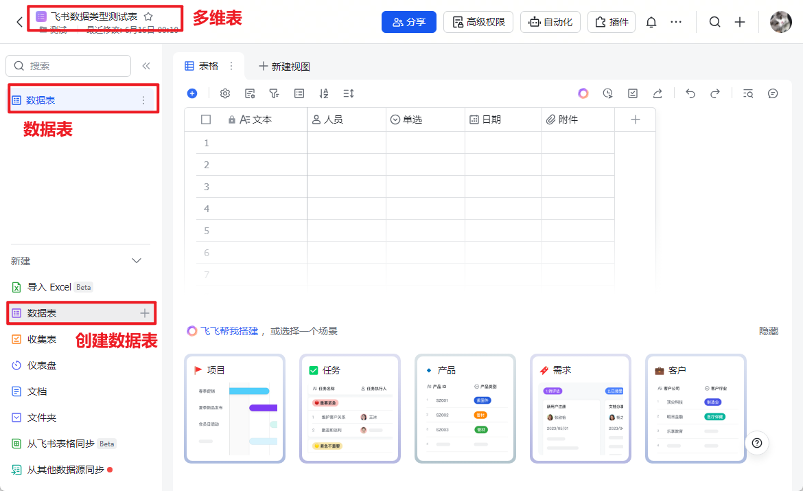Click the 单选 column header
This screenshot has height=491, width=803.
click(426, 119)
